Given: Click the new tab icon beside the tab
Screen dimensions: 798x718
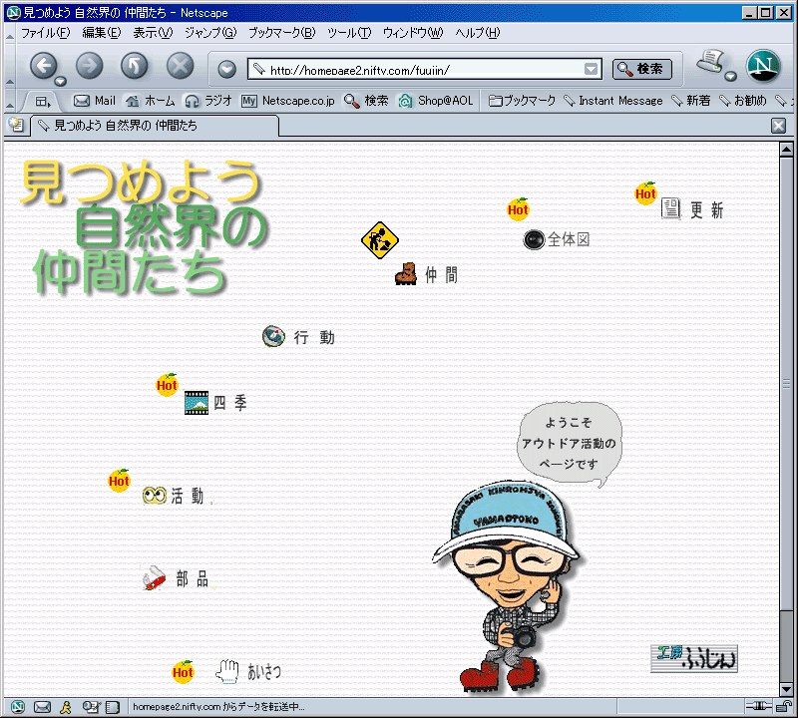Looking at the screenshot, I should click(16, 125).
